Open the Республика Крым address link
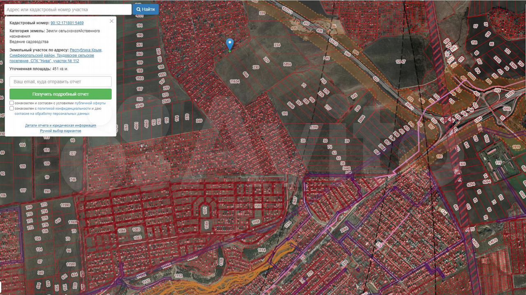The image size is (526, 295). [86, 50]
